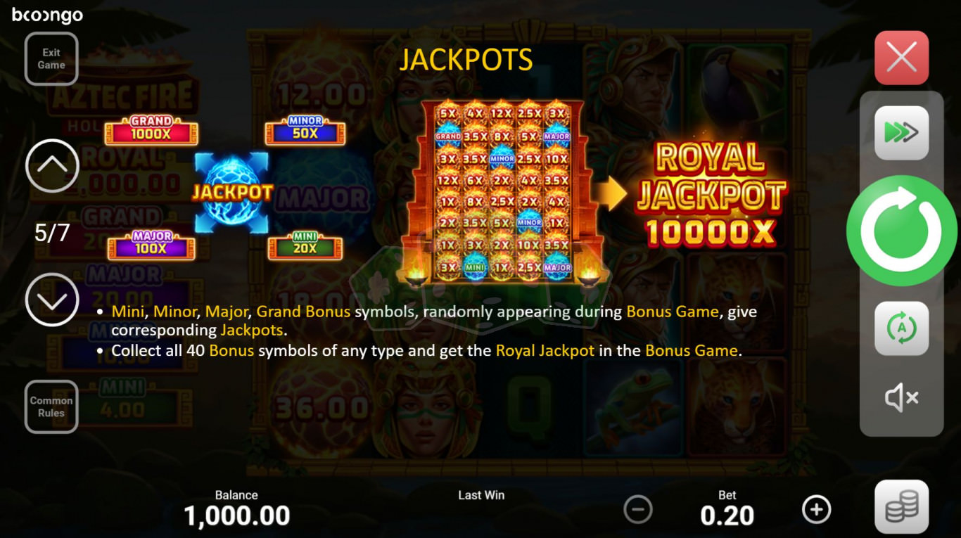Go to the previous rules page
The width and height of the screenshot is (961, 538).
[52, 166]
